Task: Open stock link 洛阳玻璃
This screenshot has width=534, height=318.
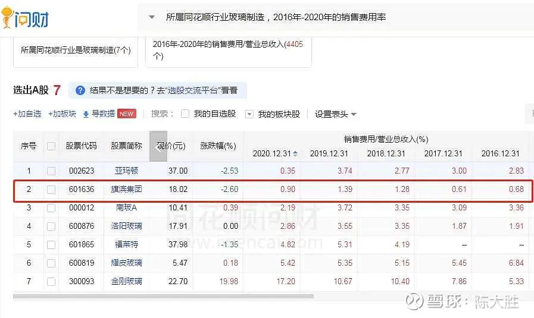Action: 126,226
